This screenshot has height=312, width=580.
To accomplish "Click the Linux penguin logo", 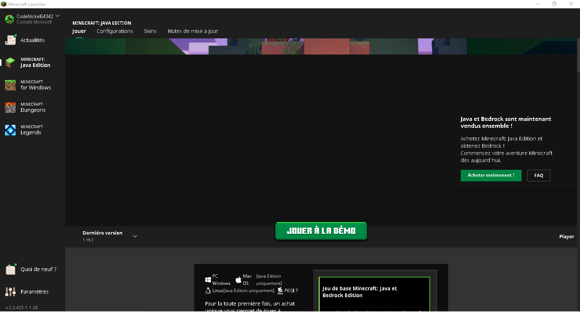I will coord(208,291).
